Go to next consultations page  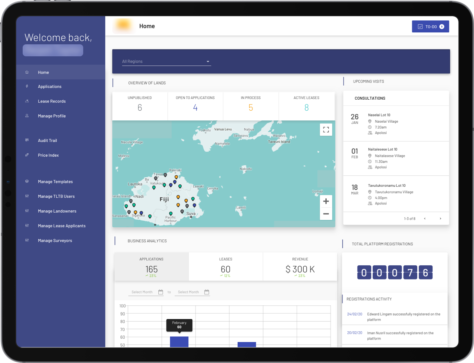[440, 219]
